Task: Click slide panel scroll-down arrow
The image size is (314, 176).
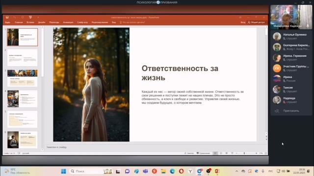Action: coord(43,150)
